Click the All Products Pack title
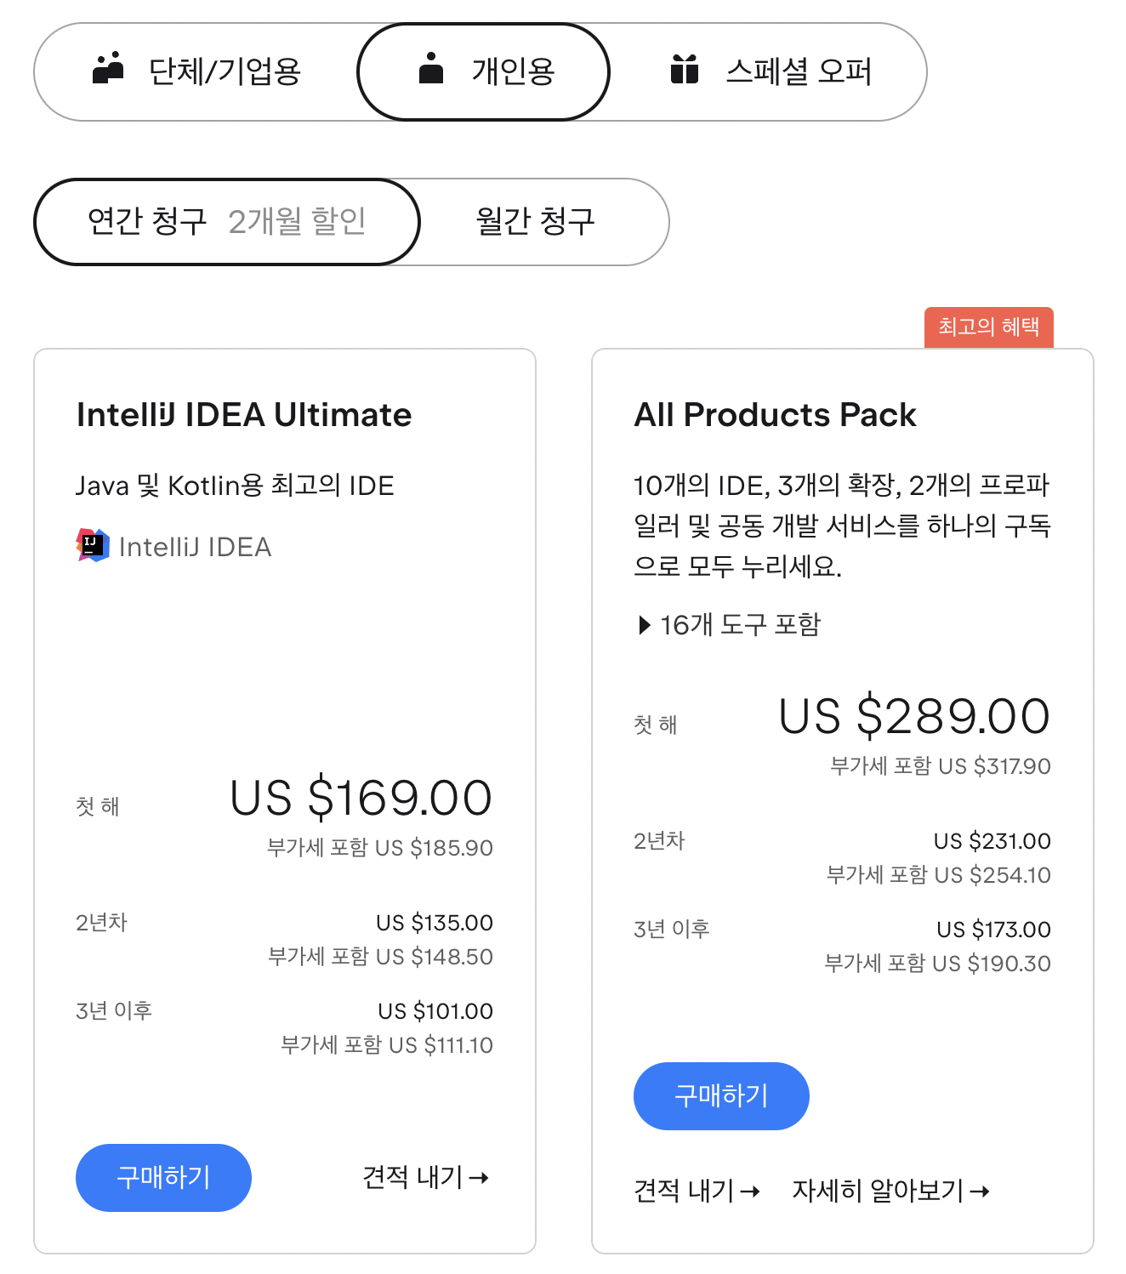Image resolution: width=1126 pixels, height=1274 pixels. [776, 415]
